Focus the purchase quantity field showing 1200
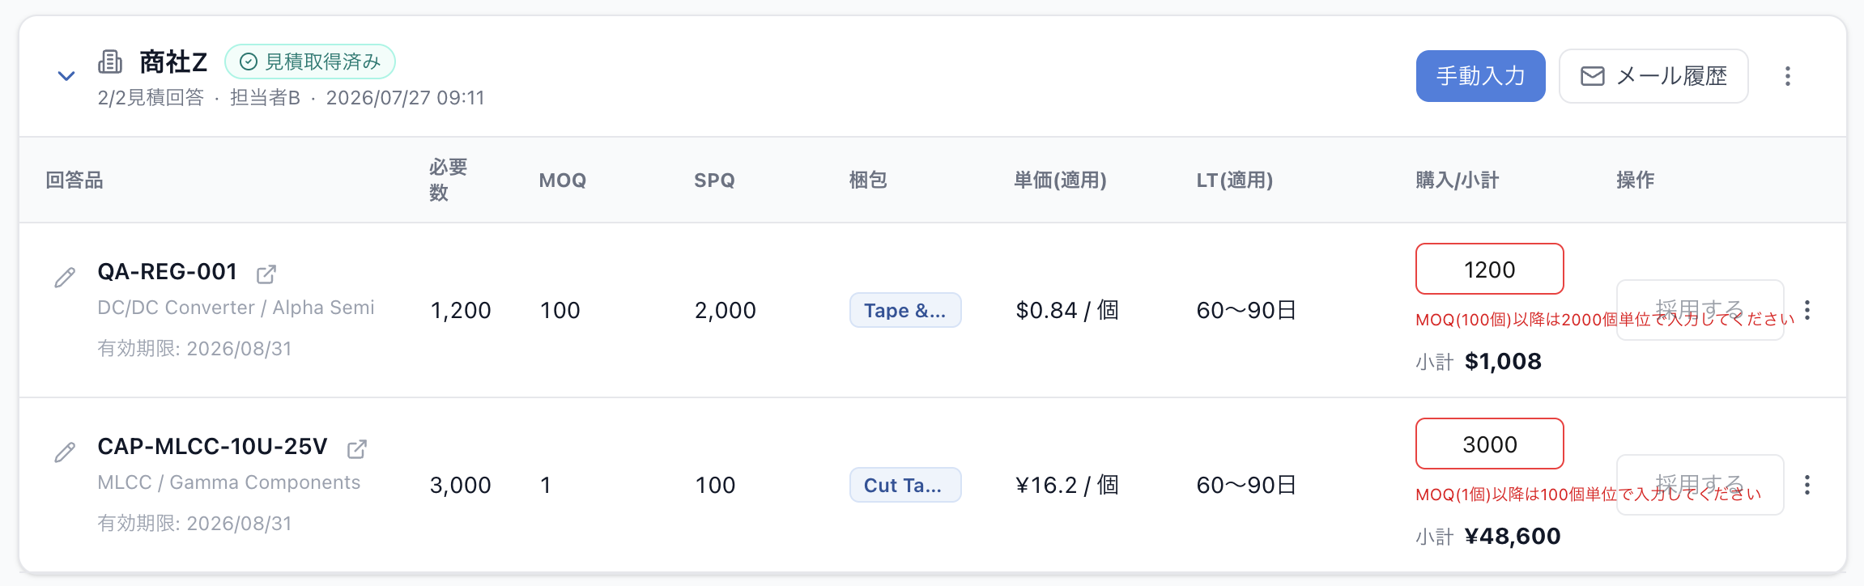Viewport: 1864px width, 586px height. coord(1490,269)
